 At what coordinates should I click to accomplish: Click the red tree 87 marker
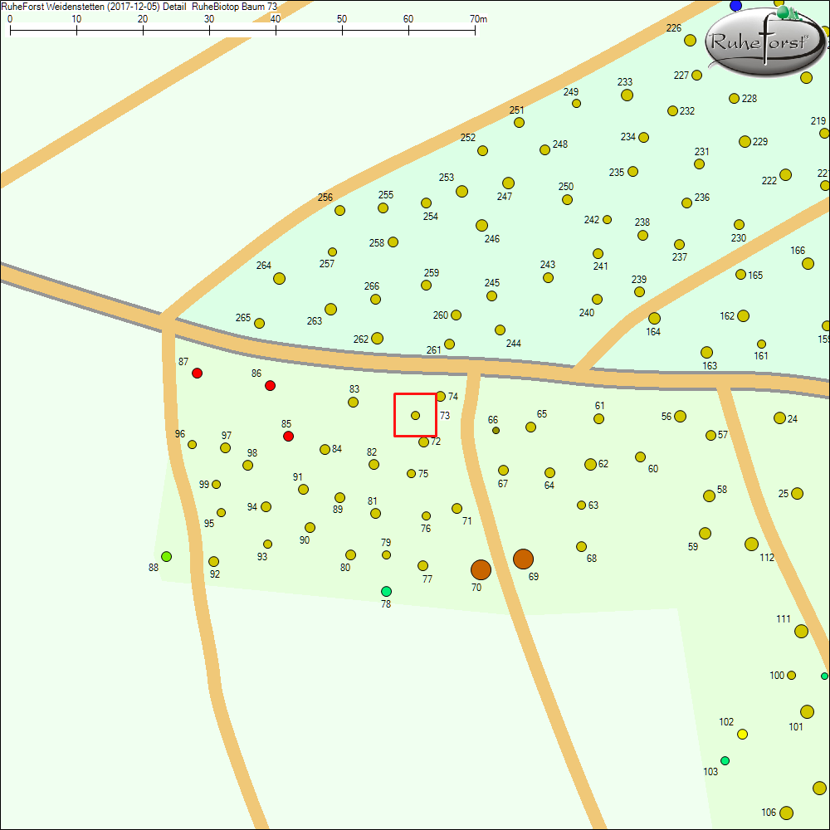(x=197, y=373)
